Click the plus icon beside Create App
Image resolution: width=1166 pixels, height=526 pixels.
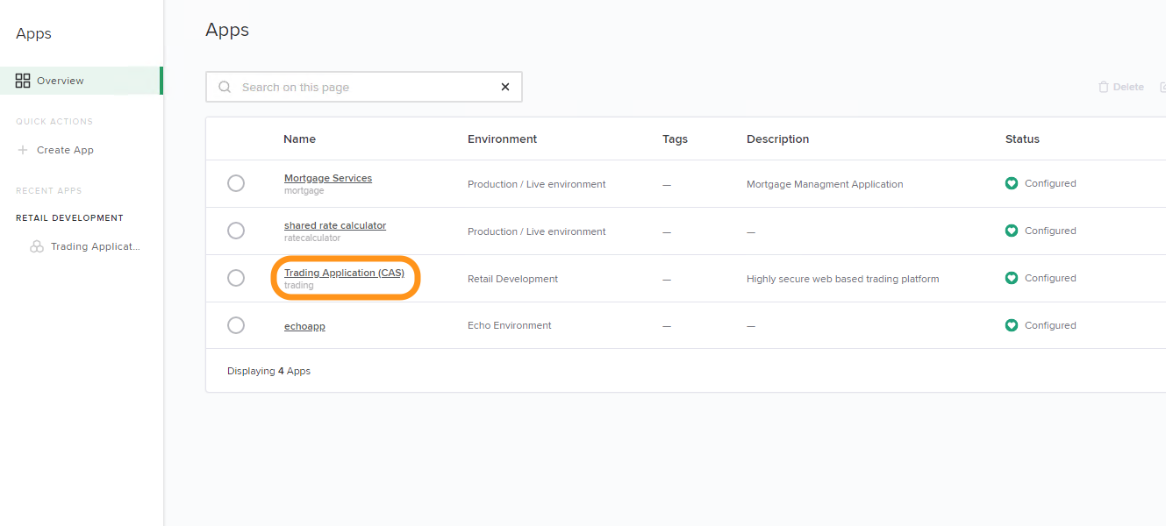click(x=23, y=150)
